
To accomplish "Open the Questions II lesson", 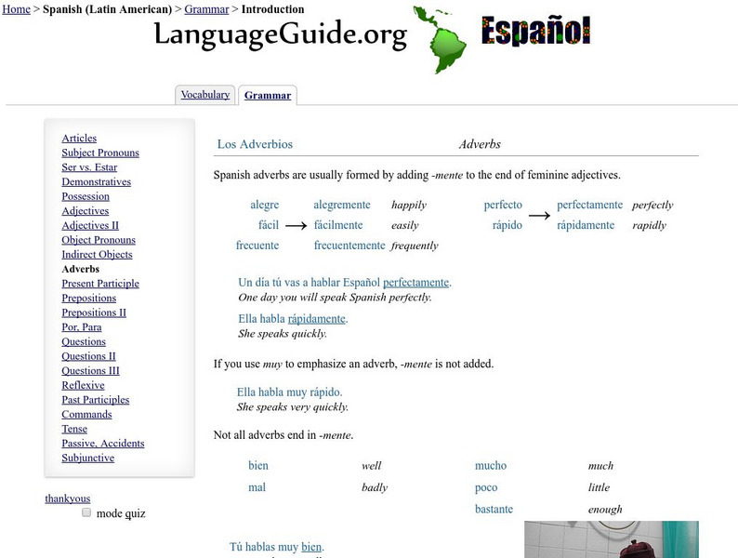I will click(88, 356).
